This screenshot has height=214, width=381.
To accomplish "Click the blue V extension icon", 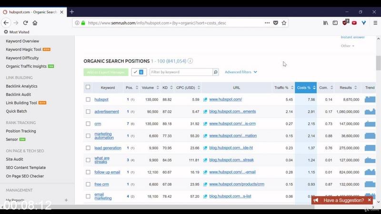I will click(364, 23).
